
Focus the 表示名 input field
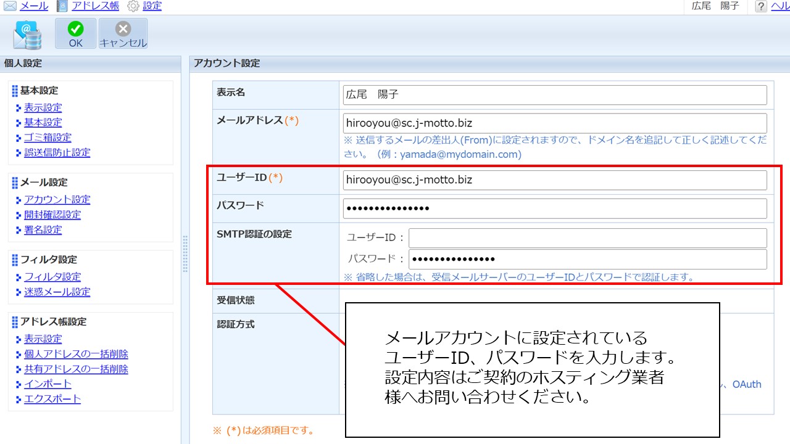pyautogui.click(x=555, y=95)
